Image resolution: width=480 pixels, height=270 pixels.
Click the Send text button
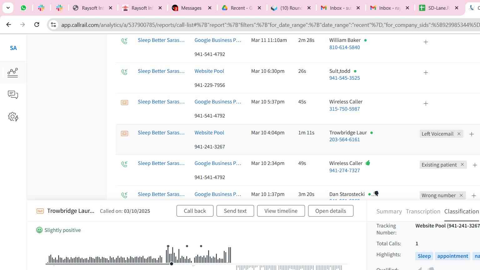coord(235,211)
